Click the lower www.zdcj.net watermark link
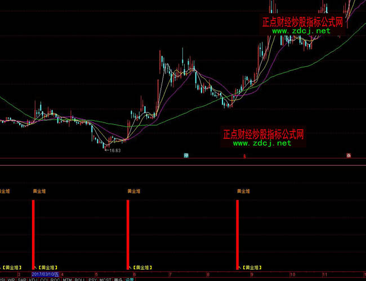 (262, 143)
